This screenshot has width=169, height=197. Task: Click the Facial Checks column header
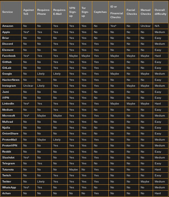(x=132, y=12)
